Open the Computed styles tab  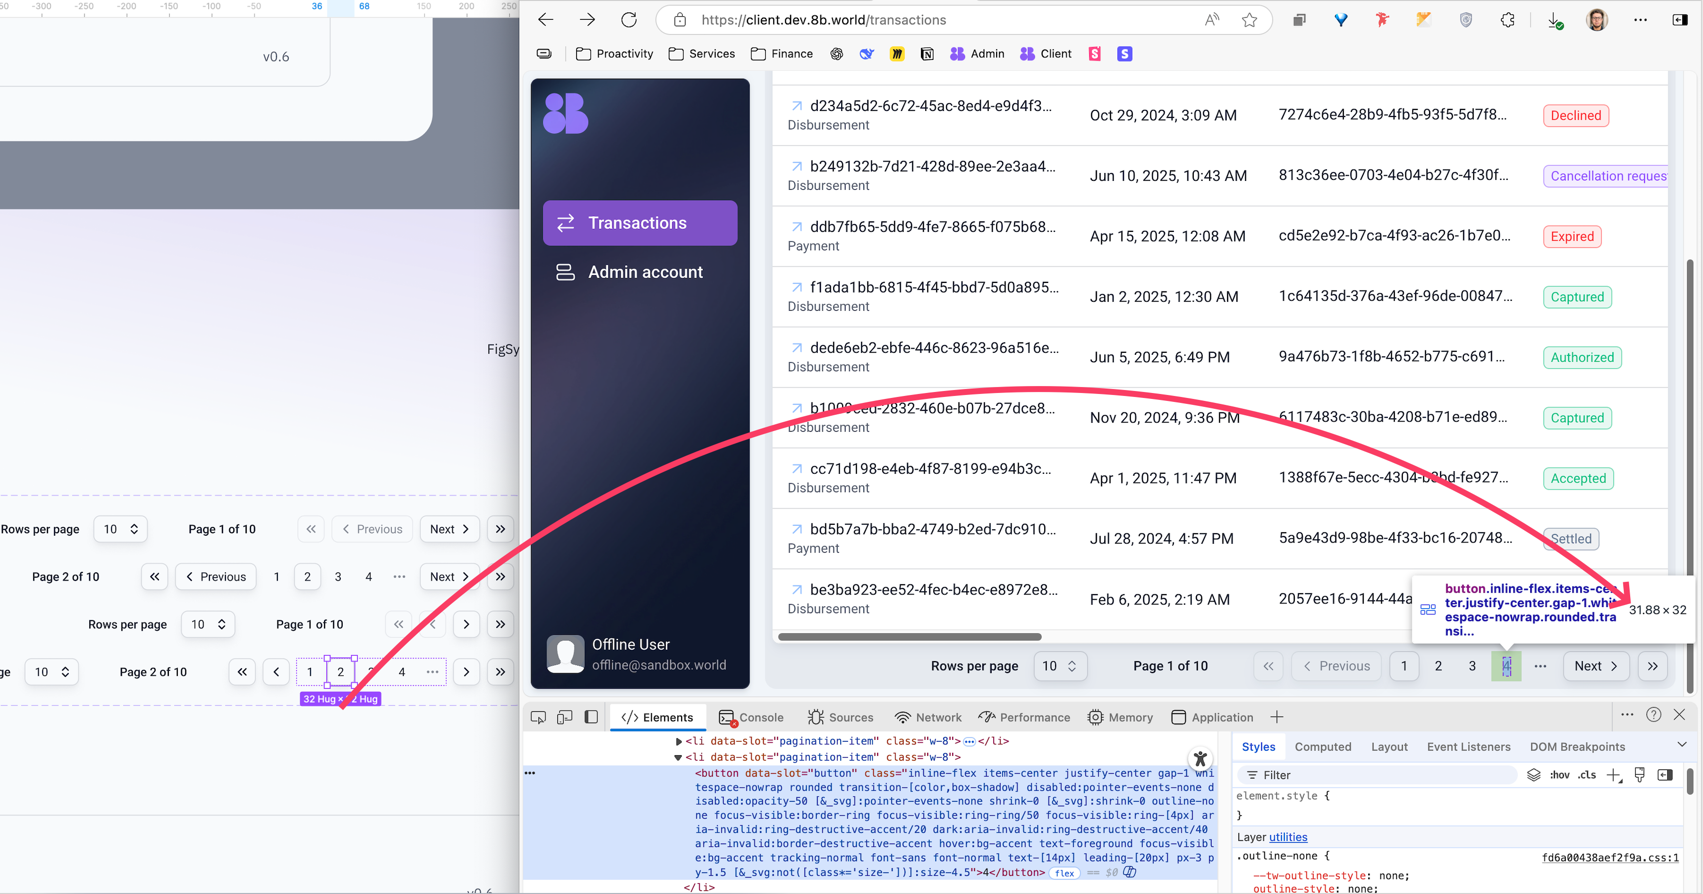coord(1323,746)
